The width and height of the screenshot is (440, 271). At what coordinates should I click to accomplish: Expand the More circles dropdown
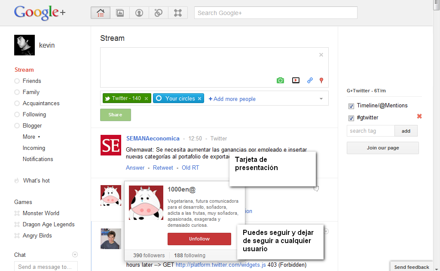31,137
